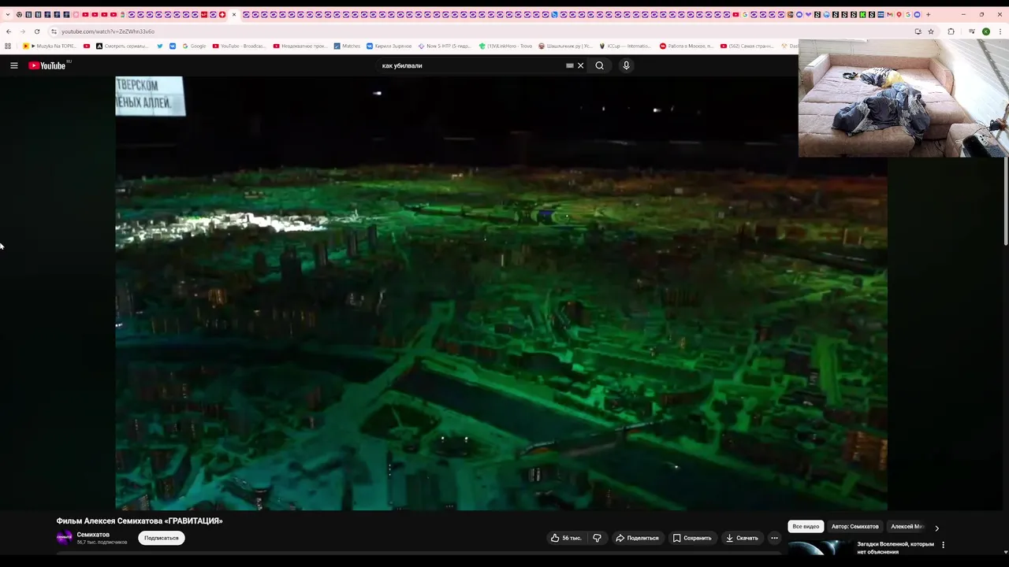1009x567 pixels.
Task: Go back with browser back arrow
Action: pyautogui.click(x=9, y=31)
